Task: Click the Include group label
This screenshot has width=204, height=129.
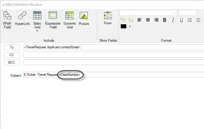Action: tap(49, 40)
